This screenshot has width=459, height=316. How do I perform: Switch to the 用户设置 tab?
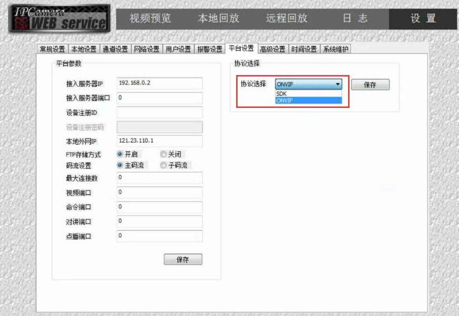pyautogui.click(x=177, y=49)
